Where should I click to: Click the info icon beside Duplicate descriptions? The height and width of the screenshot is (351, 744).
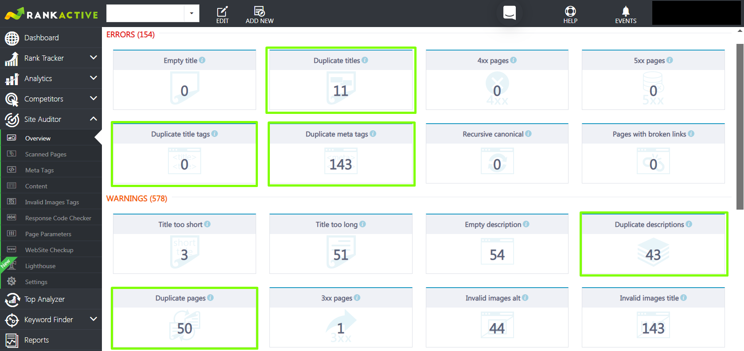click(x=689, y=224)
